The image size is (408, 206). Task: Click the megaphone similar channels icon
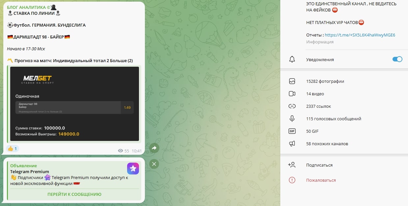[292, 144]
